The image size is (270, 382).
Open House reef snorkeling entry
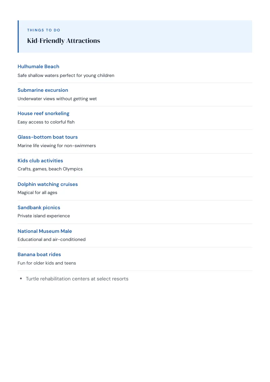[44, 113]
